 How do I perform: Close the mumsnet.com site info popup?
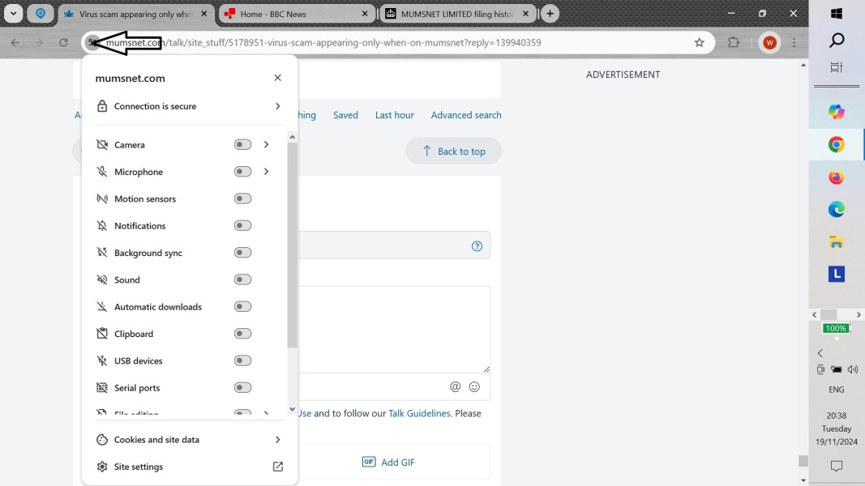pyautogui.click(x=277, y=78)
